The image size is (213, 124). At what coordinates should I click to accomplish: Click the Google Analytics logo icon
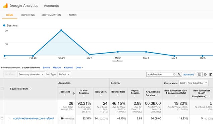[x=5, y=6]
